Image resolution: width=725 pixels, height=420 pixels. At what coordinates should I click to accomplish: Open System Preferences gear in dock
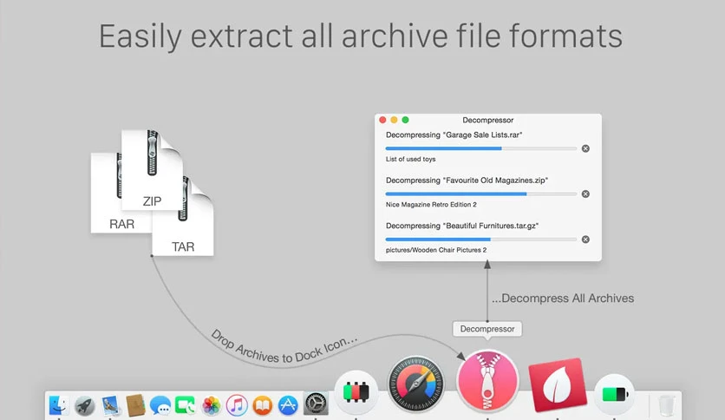coord(316,404)
